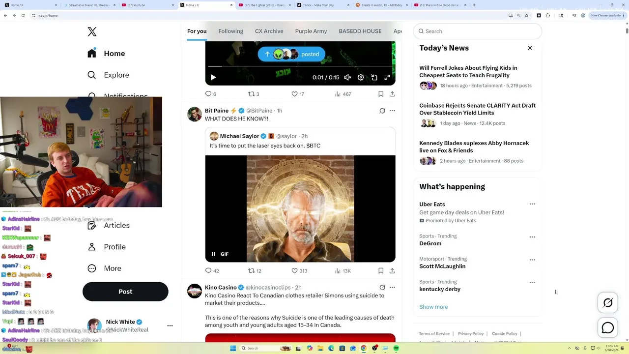This screenshot has height=354, width=629.
Task: Click the @BitPaine handle
Action: [259, 111]
